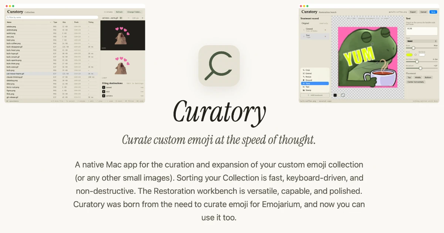This screenshot has width=444, height=233.
Task: Choose the highlighted Tone treatment
Action: 315,83
